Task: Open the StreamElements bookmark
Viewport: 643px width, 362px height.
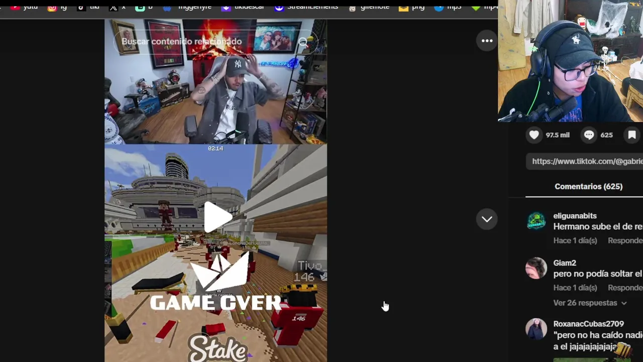Action: 306,7
